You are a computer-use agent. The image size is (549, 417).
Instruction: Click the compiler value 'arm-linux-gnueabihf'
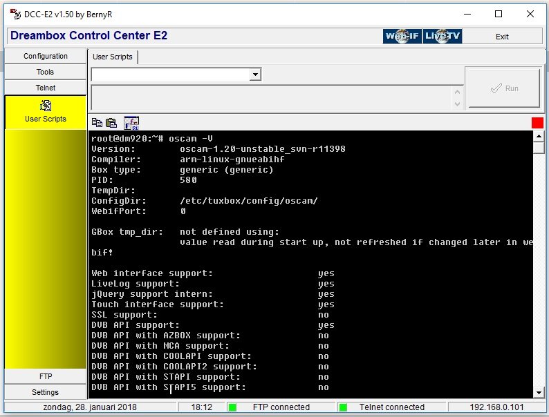pyautogui.click(x=232, y=159)
